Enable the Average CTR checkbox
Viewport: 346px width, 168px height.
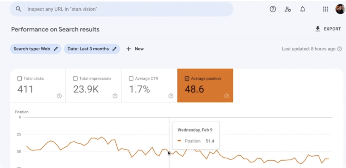131,78
